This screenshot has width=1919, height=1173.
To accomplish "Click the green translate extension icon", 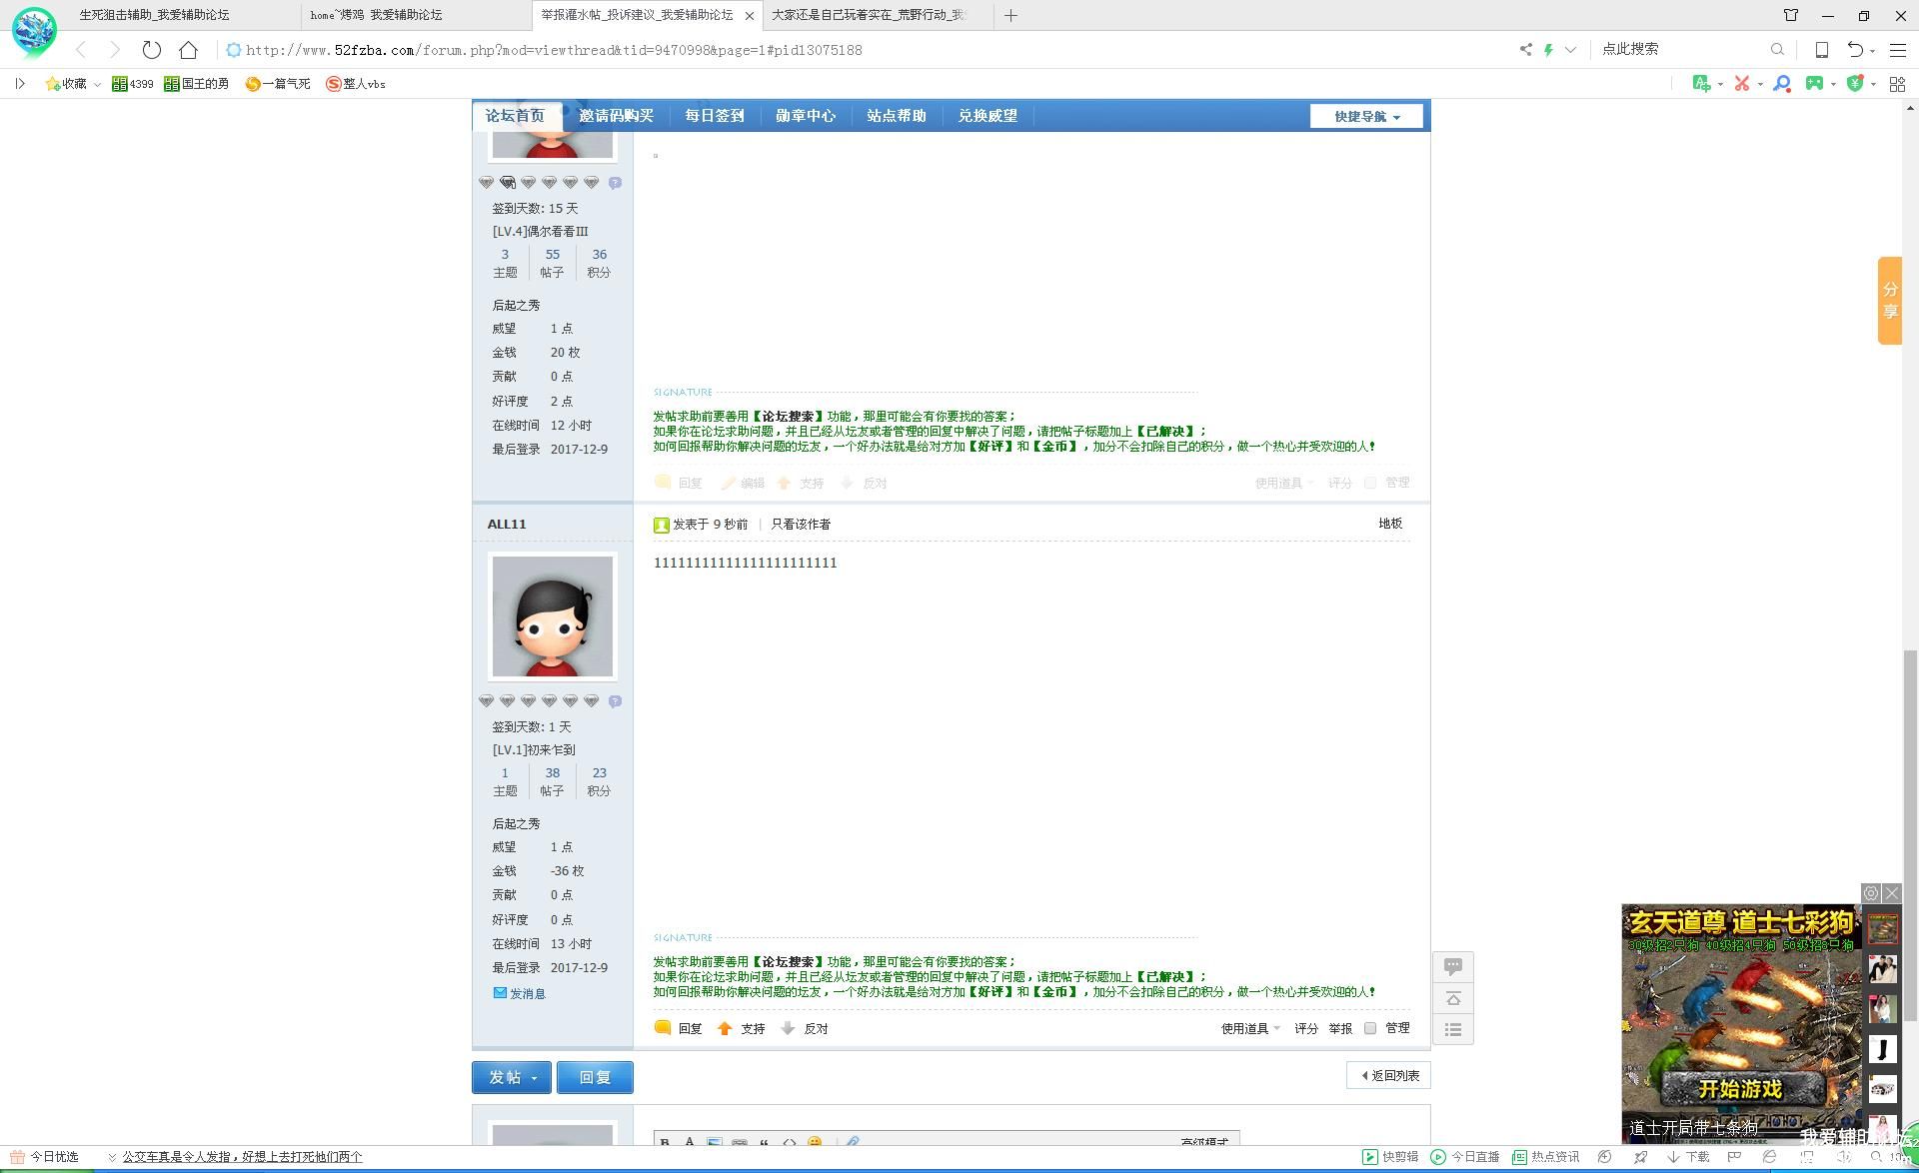I will coord(1701,84).
